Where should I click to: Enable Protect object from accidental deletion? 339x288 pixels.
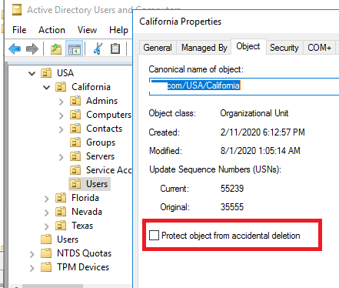pos(154,235)
